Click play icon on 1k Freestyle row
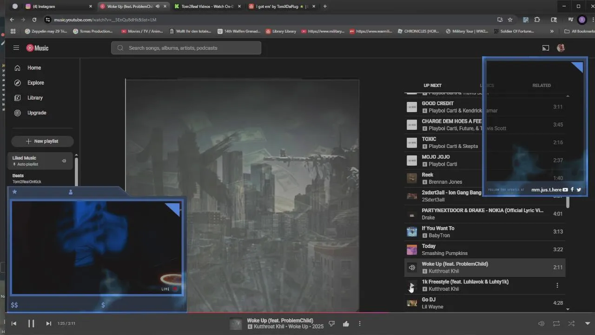The image size is (595, 335). 412,285
